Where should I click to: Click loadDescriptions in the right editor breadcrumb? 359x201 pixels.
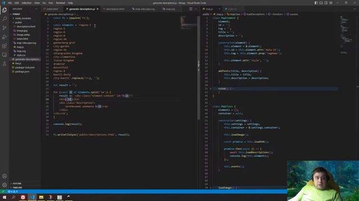tap(255, 15)
